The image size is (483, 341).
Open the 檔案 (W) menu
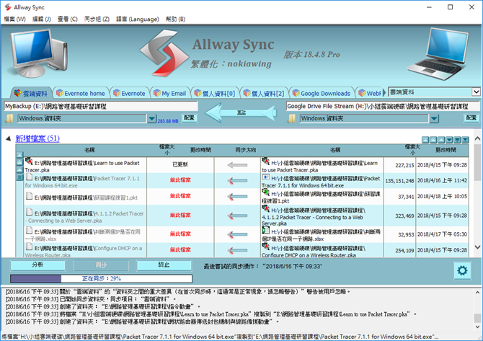(14, 19)
